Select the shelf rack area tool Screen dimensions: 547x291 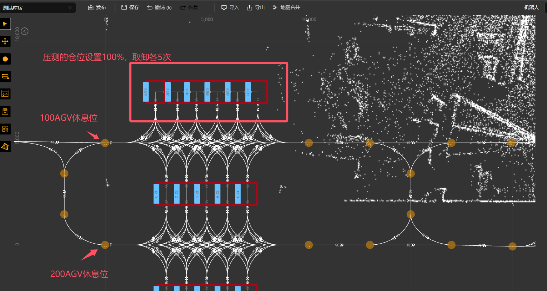5,94
